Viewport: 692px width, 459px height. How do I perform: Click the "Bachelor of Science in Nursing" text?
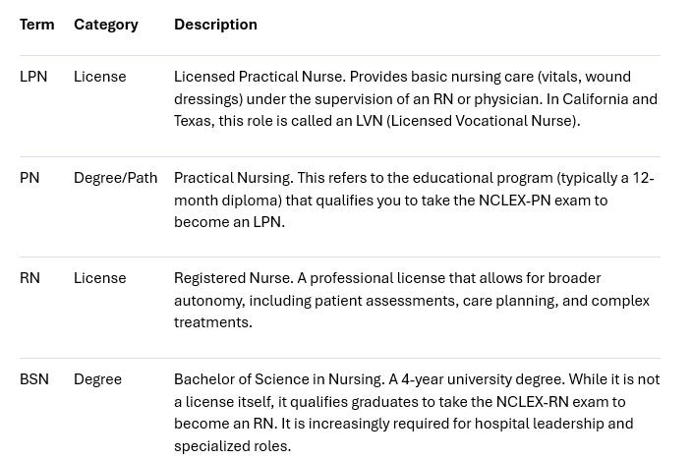click(x=278, y=379)
